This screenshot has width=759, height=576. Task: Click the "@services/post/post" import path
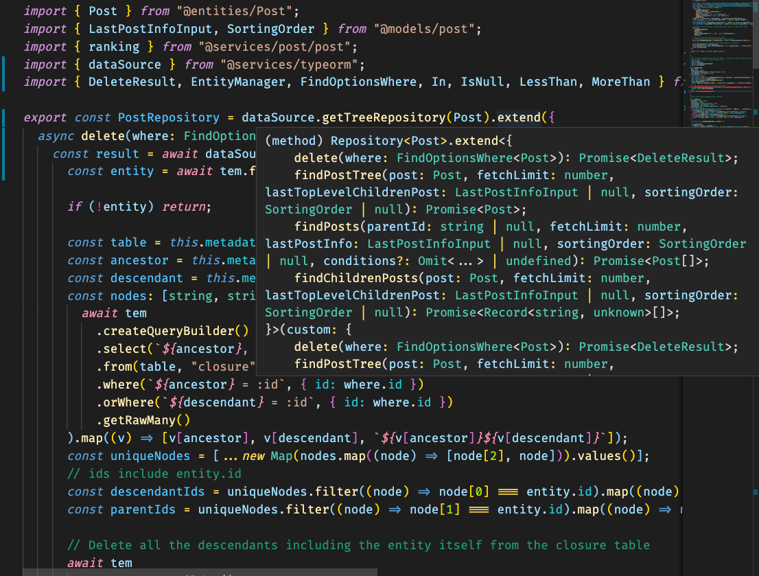pyautogui.click(x=275, y=47)
